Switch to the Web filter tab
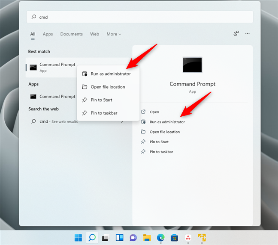The width and height of the screenshot is (278, 245). point(94,34)
